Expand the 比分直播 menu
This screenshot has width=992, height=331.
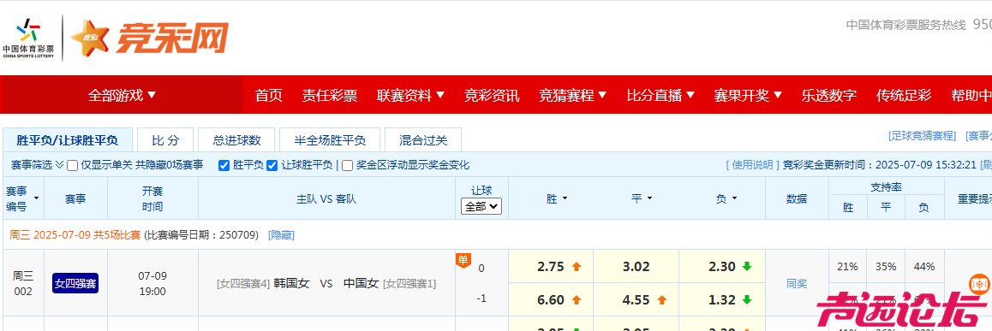660,96
